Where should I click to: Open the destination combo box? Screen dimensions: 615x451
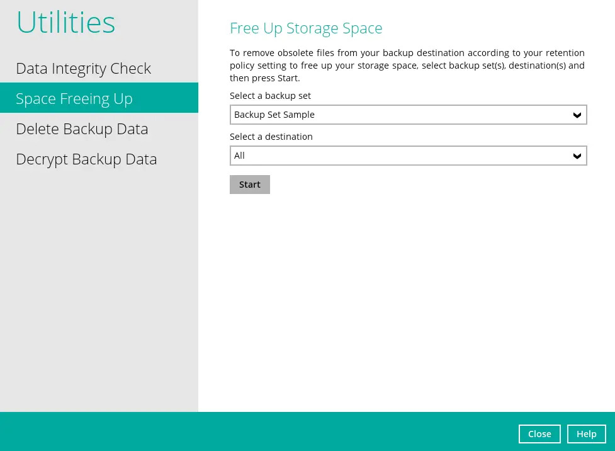[403, 156]
